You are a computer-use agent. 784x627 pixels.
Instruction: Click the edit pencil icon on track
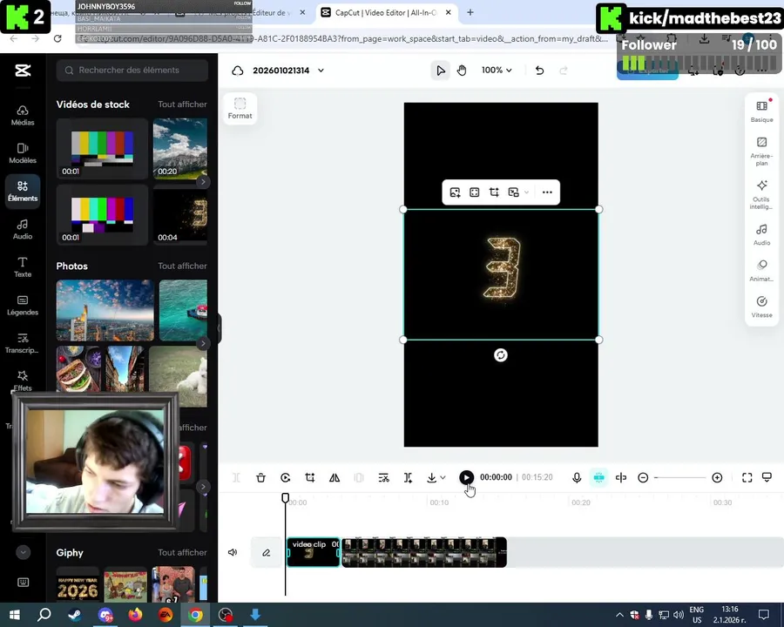click(266, 552)
